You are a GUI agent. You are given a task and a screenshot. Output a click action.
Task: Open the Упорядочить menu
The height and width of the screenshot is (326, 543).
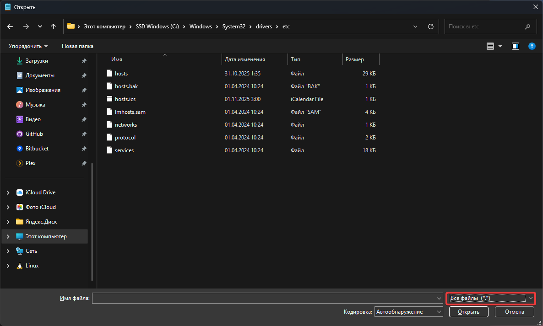click(x=28, y=46)
